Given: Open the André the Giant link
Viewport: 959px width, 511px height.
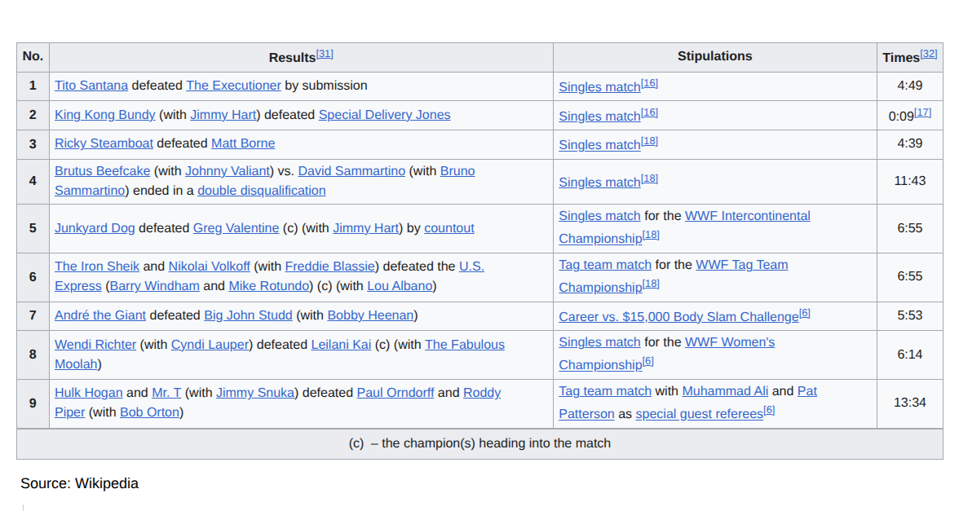Looking at the screenshot, I should coord(100,315).
